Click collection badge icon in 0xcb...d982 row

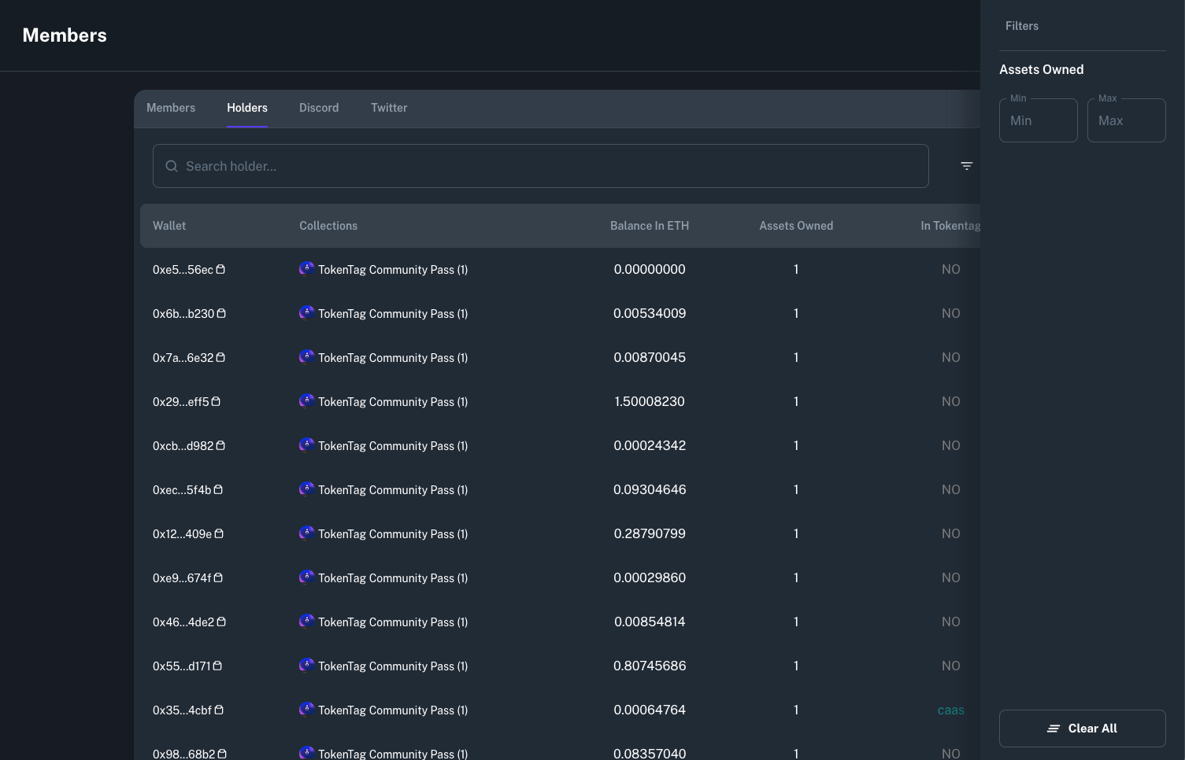click(306, 445)
